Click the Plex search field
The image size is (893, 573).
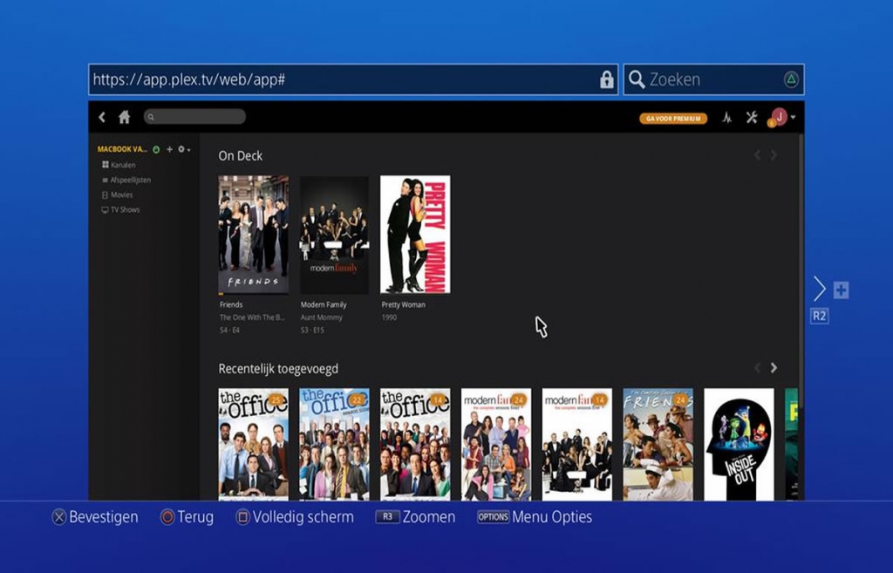(x=194, y=117)
